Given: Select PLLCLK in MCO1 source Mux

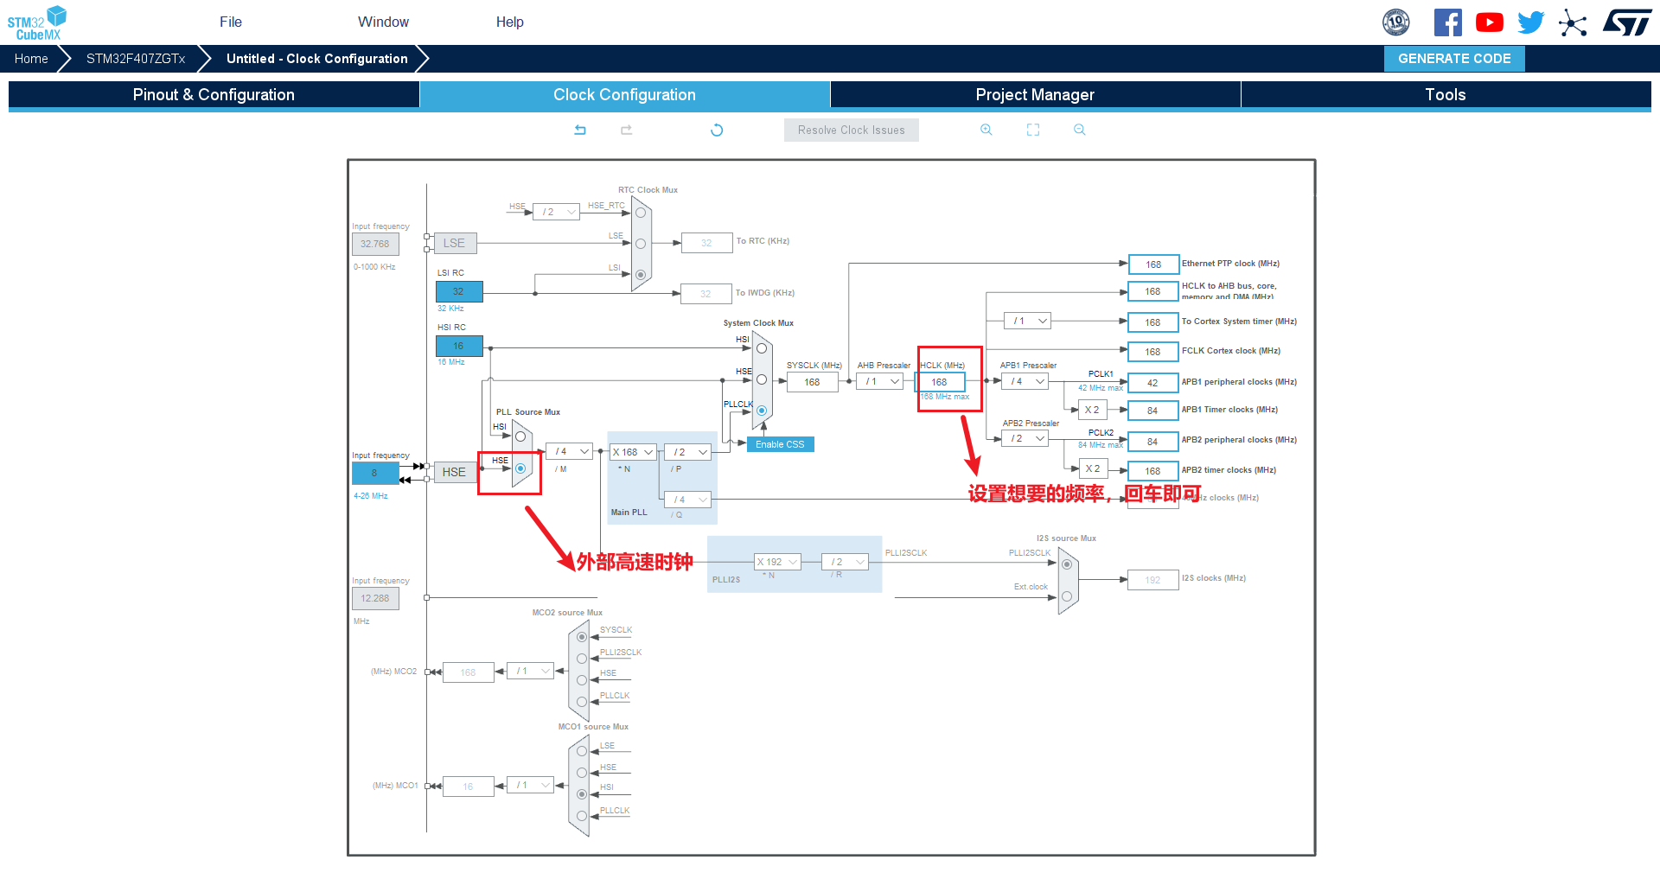Looking at the screenshot, I should (582, 816).
